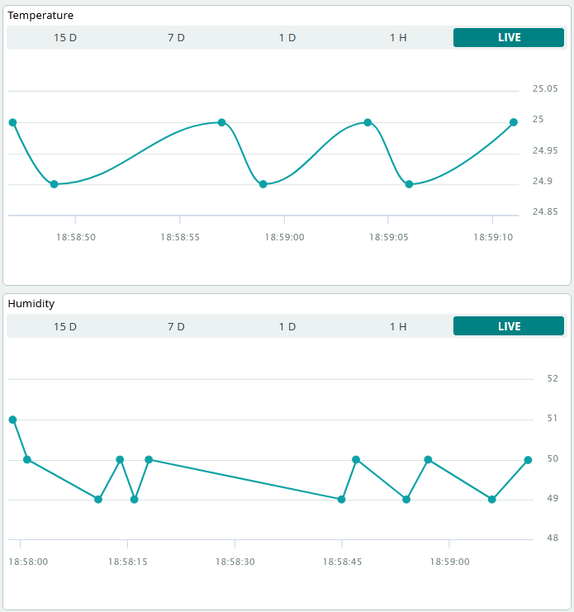Click the rightmost Humidity data point
The image size is (574, 612).
(x=528, y=459)
